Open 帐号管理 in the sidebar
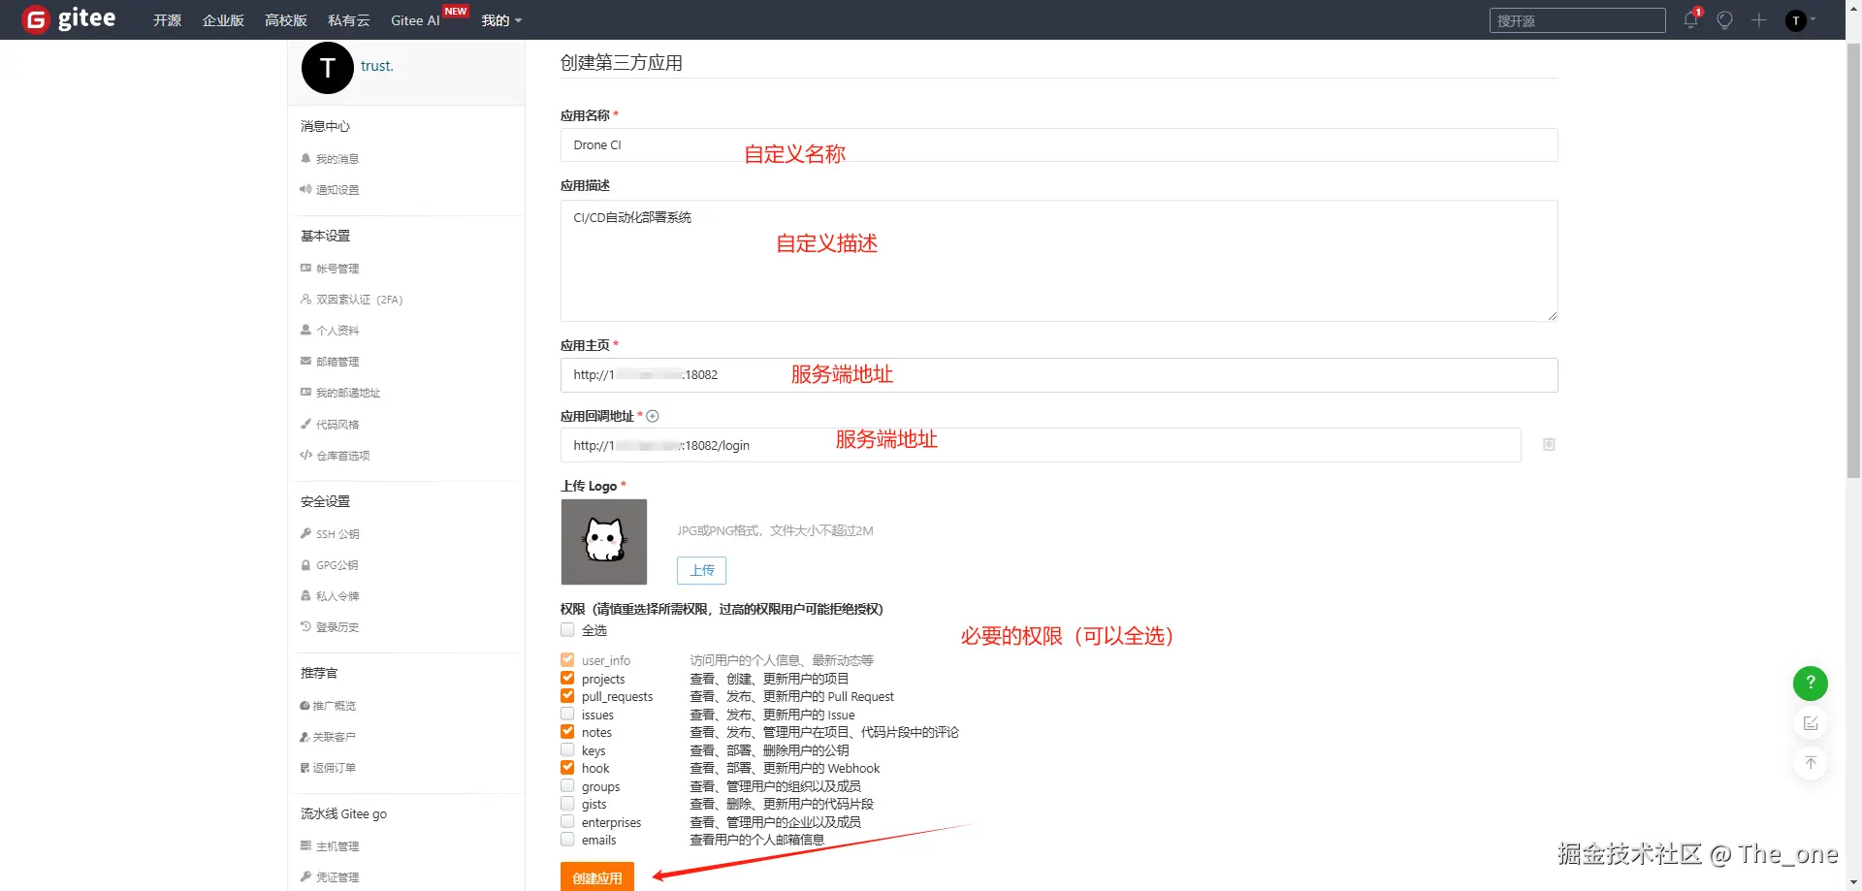 [330, 269]
